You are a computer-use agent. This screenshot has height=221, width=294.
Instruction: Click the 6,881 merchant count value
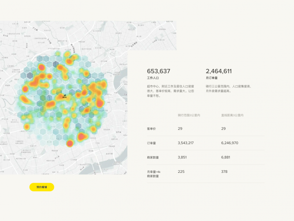(226, 157)
